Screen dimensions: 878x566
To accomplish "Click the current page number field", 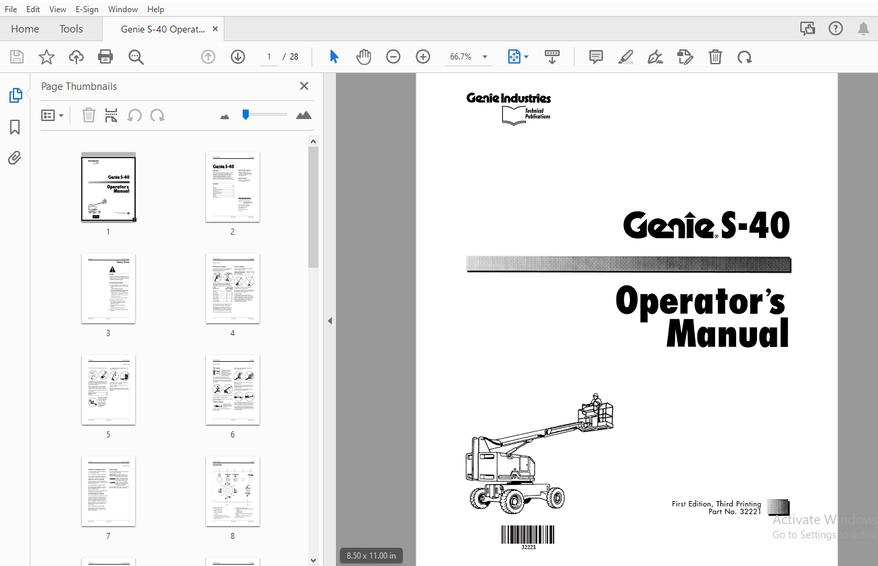I will [268, 57].
